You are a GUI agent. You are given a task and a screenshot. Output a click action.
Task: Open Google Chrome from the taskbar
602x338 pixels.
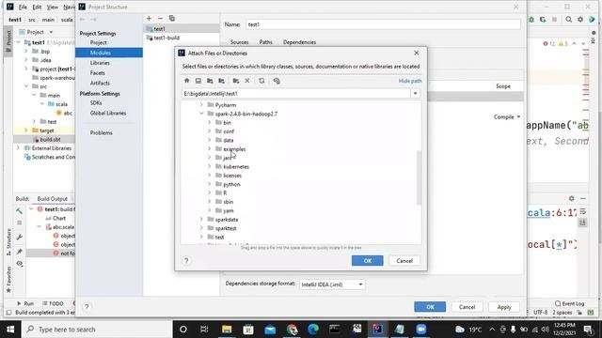pyautogui.click(x=292, y=330)
